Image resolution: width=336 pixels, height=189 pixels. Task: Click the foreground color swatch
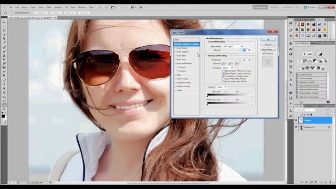pyautogui.click(x=3, y=116)
